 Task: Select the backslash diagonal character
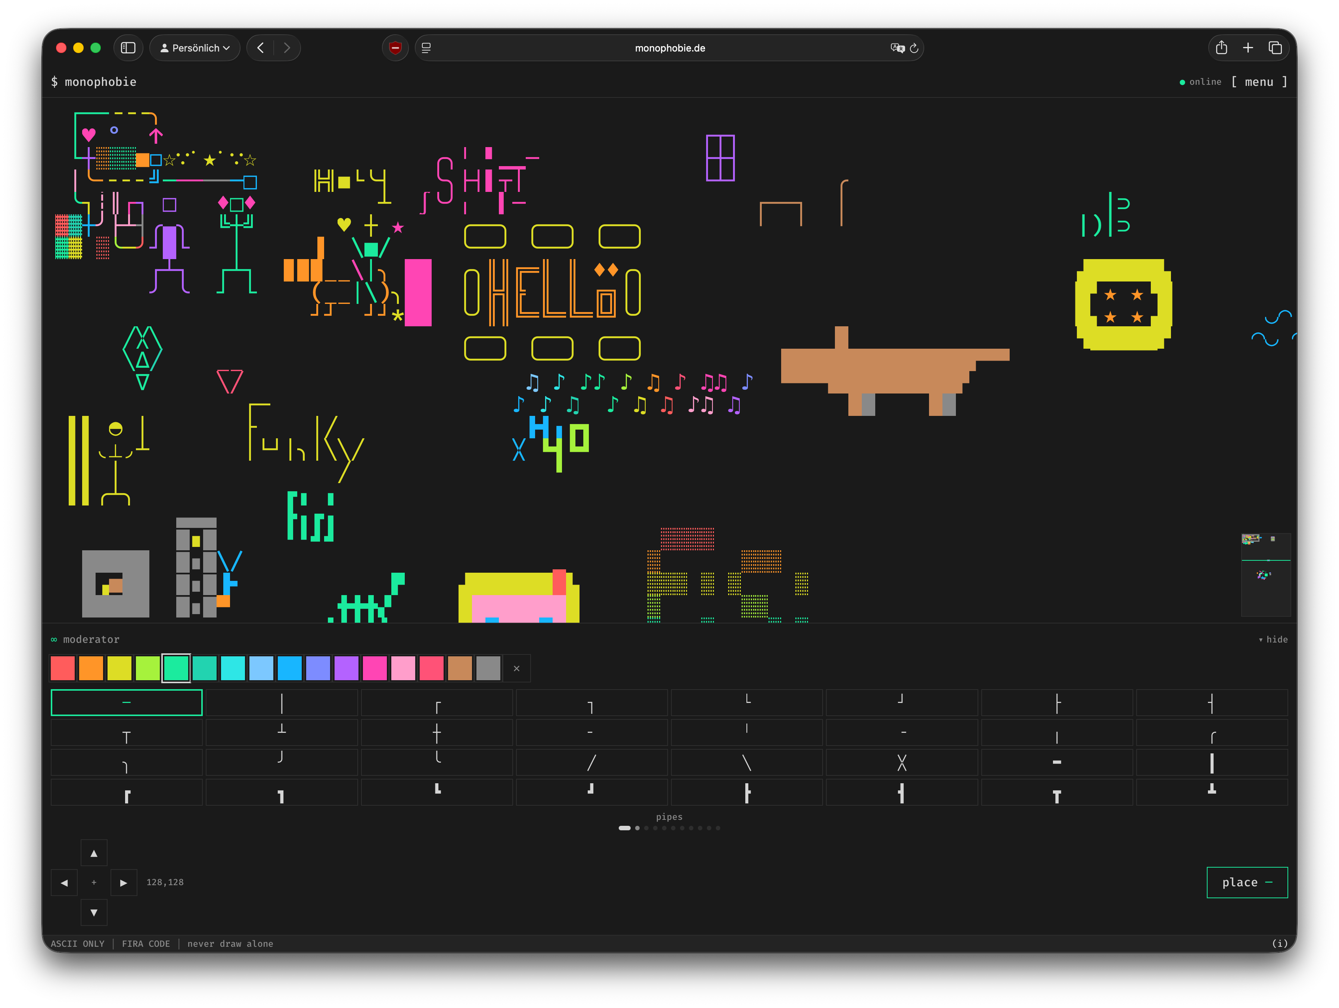coord(747,762)
